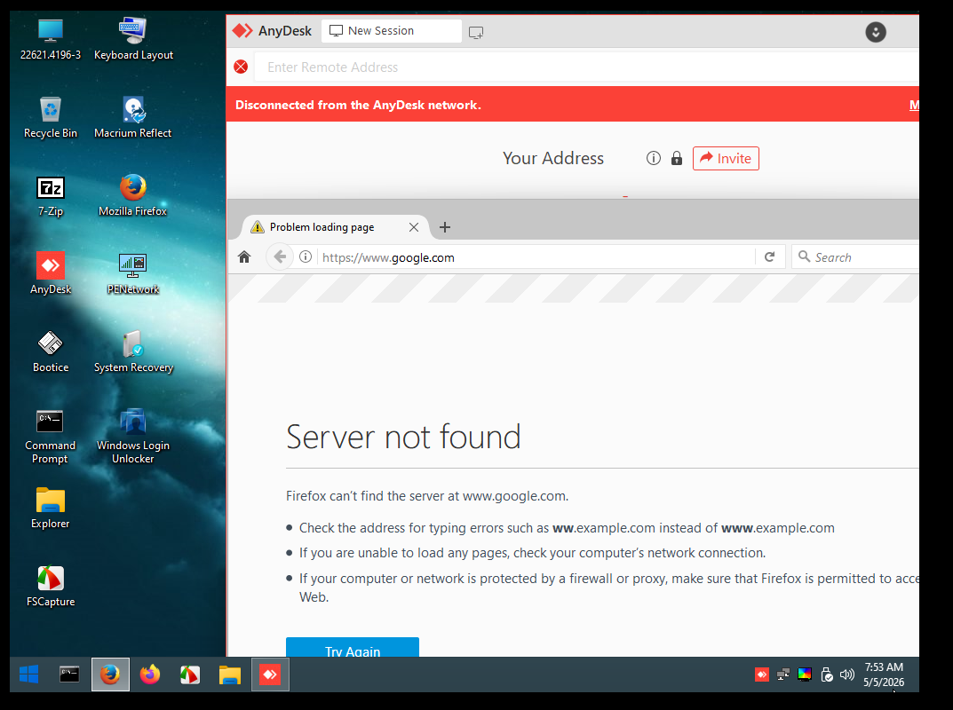Select the AnyDesk desktop shortcut

click(51, 273)
